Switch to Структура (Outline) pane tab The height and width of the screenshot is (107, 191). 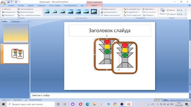[x=15, y=21]
